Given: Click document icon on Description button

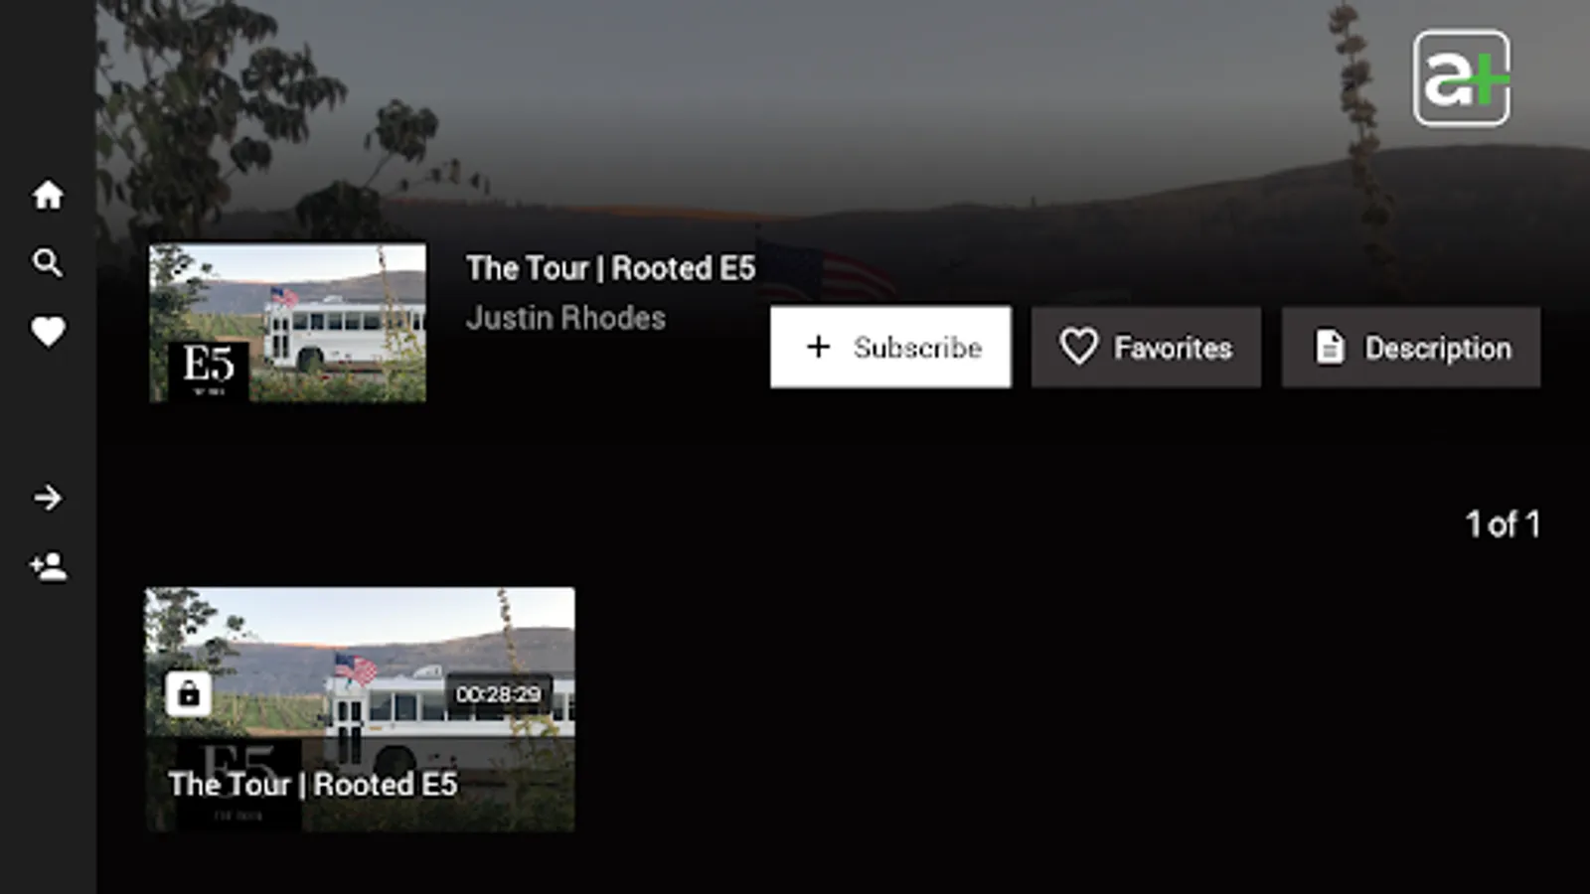Looking at the screenshot, I should click(x=1330, y=347).
